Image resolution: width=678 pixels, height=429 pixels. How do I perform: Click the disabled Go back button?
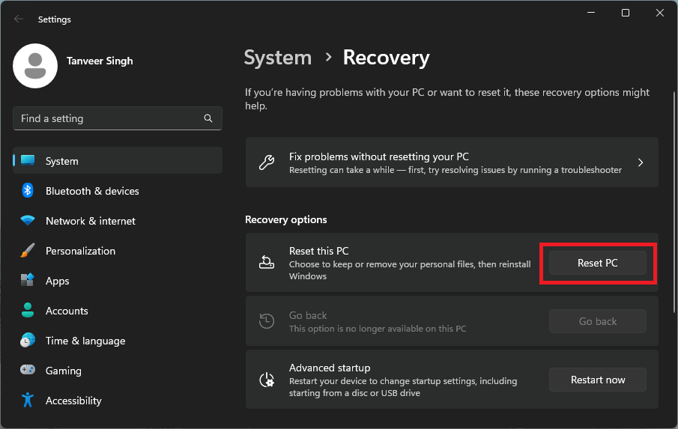click(598, 321)
